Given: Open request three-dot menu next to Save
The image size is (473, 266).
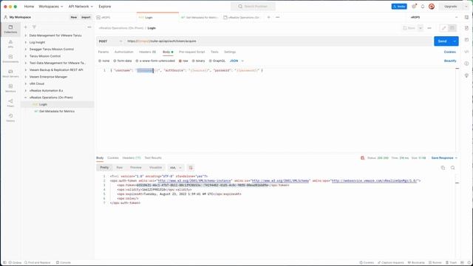Looking at the screenshot, I should coord(429,28).
